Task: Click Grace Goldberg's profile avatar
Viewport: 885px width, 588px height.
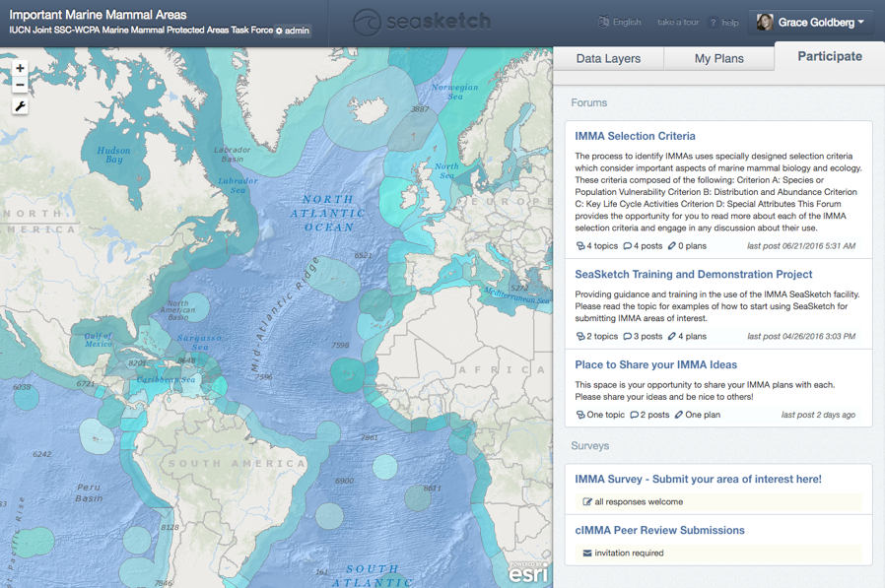Action: (765, 22)
